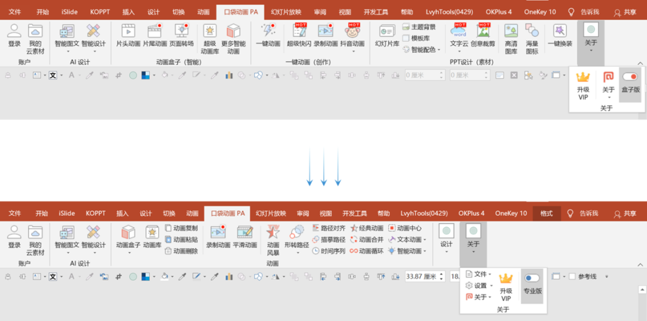Open 开发工具 tab in the upper ribbon
Screen dimensions: 647x321
click(x=376, y=12)
